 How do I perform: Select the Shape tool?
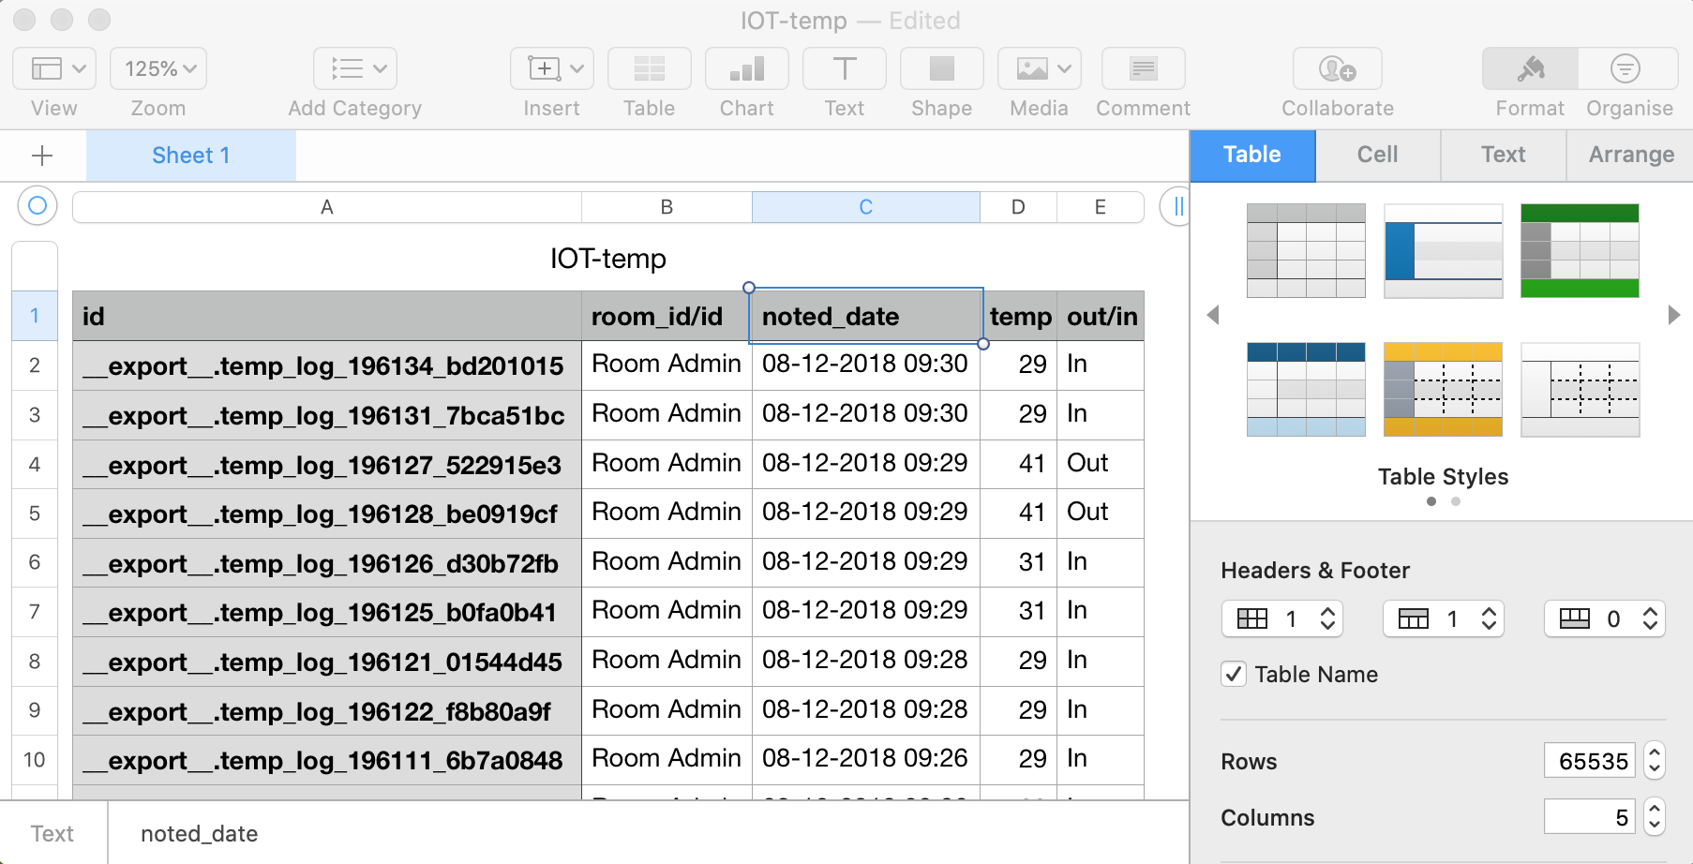940,68
